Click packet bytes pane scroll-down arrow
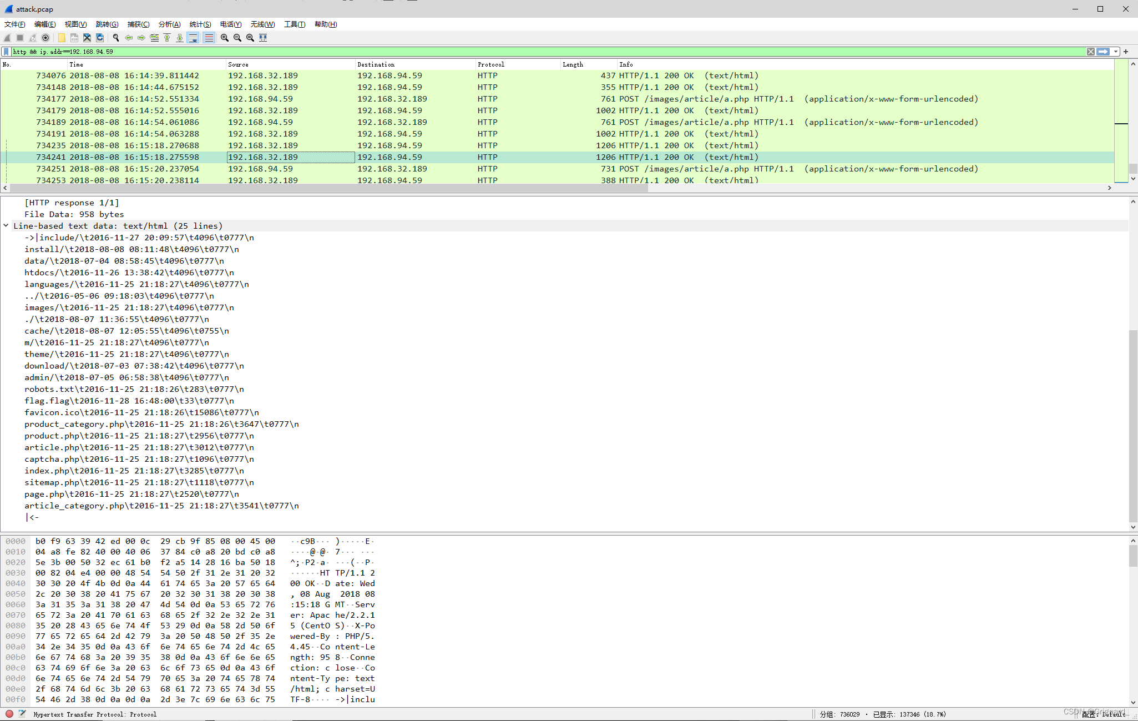The height and width of the screenshot is (721, 1138). pyautogui.click(x=1133, y=702)
